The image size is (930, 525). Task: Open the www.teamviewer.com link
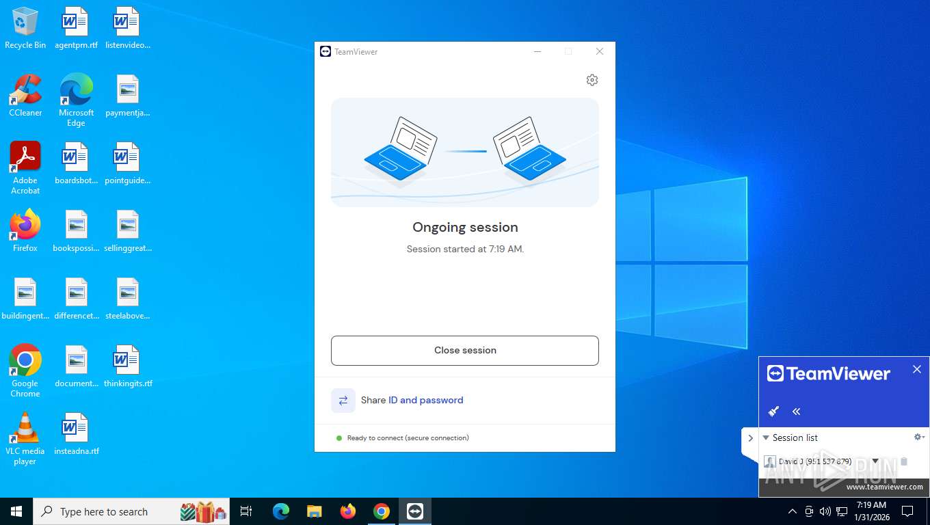pyautogui.click(x=884, y=487)
